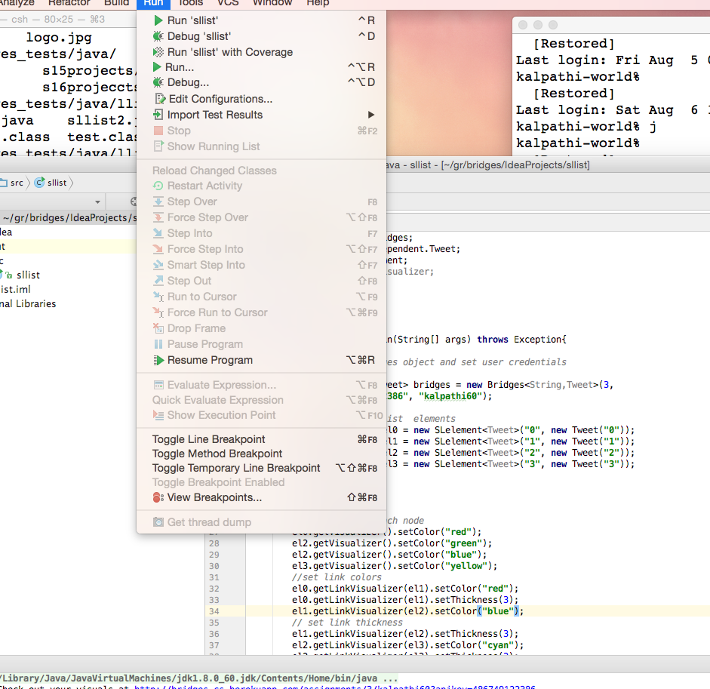This screenshot has width=710, height=689.
Task: Click the View Breakpoints red dots icon
Action: [x=158, y=497]
